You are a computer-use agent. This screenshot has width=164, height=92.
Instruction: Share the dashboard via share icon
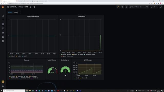point(34,7)
